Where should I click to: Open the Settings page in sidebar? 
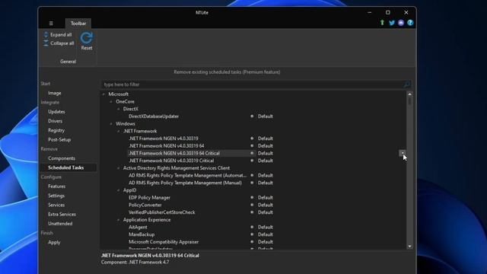point(56,196)
